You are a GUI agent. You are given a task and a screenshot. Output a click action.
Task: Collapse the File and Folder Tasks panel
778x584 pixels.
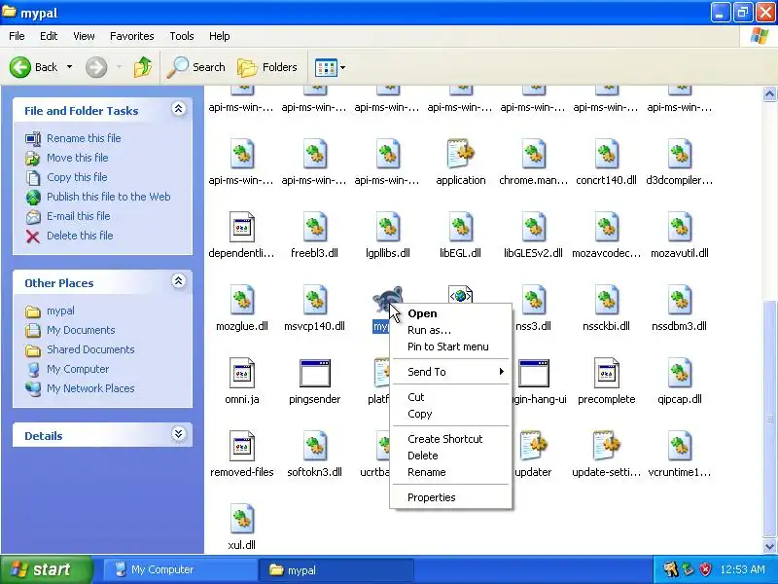pos(179,109)
